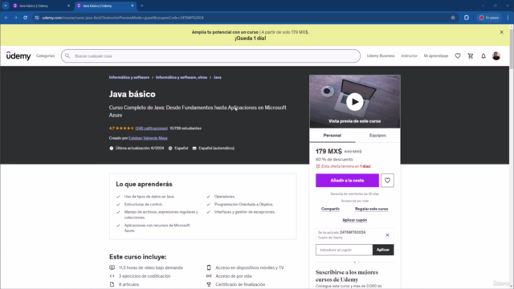Open the shopping cart icon

471,56
